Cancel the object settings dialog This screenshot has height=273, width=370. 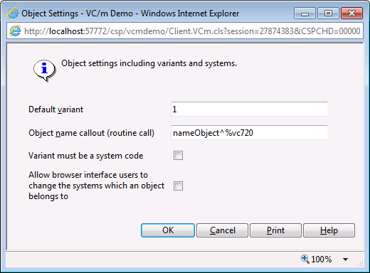(x=222, y=230)
